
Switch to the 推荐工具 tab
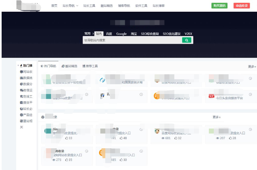90,66
